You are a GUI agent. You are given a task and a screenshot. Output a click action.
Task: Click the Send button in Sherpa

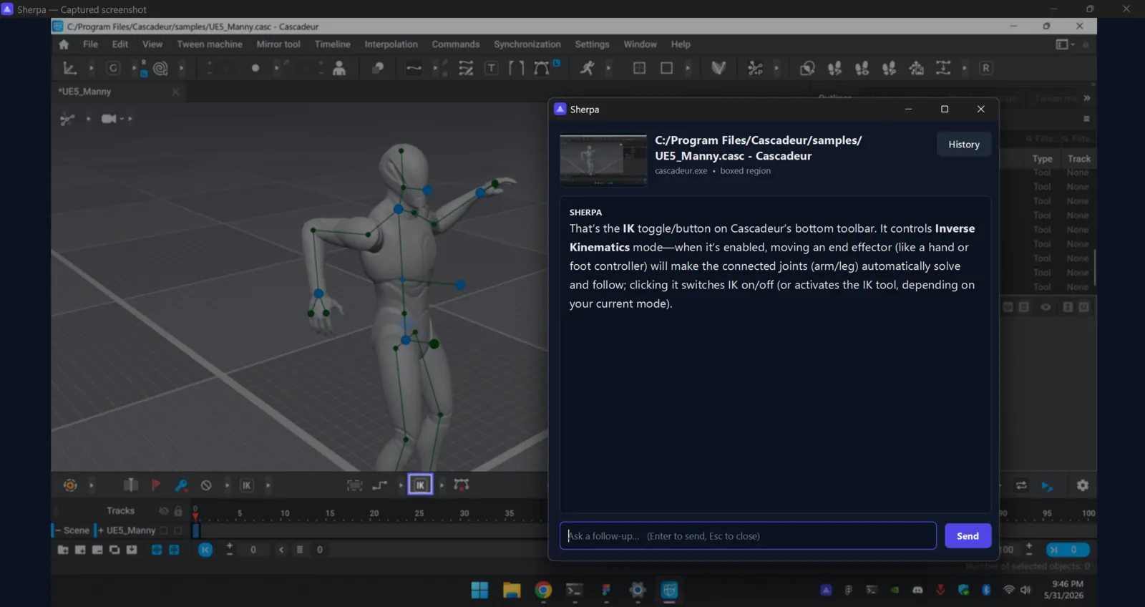click(x=968, y=535)
